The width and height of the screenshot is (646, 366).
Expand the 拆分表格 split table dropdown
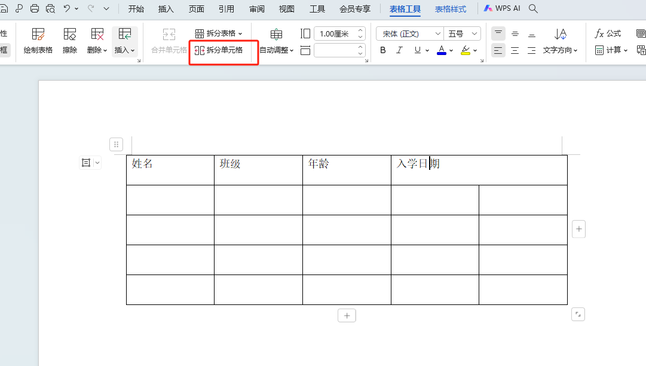(x=219, y=33)
